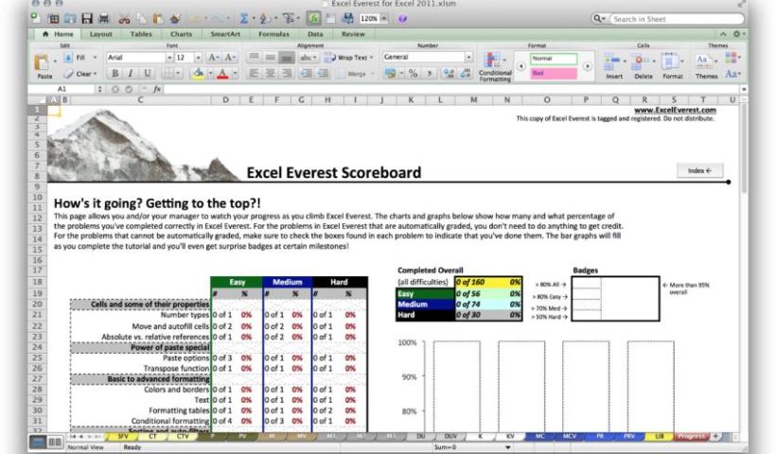Click the Comma Style icon
776x454 pixels.
430,73
